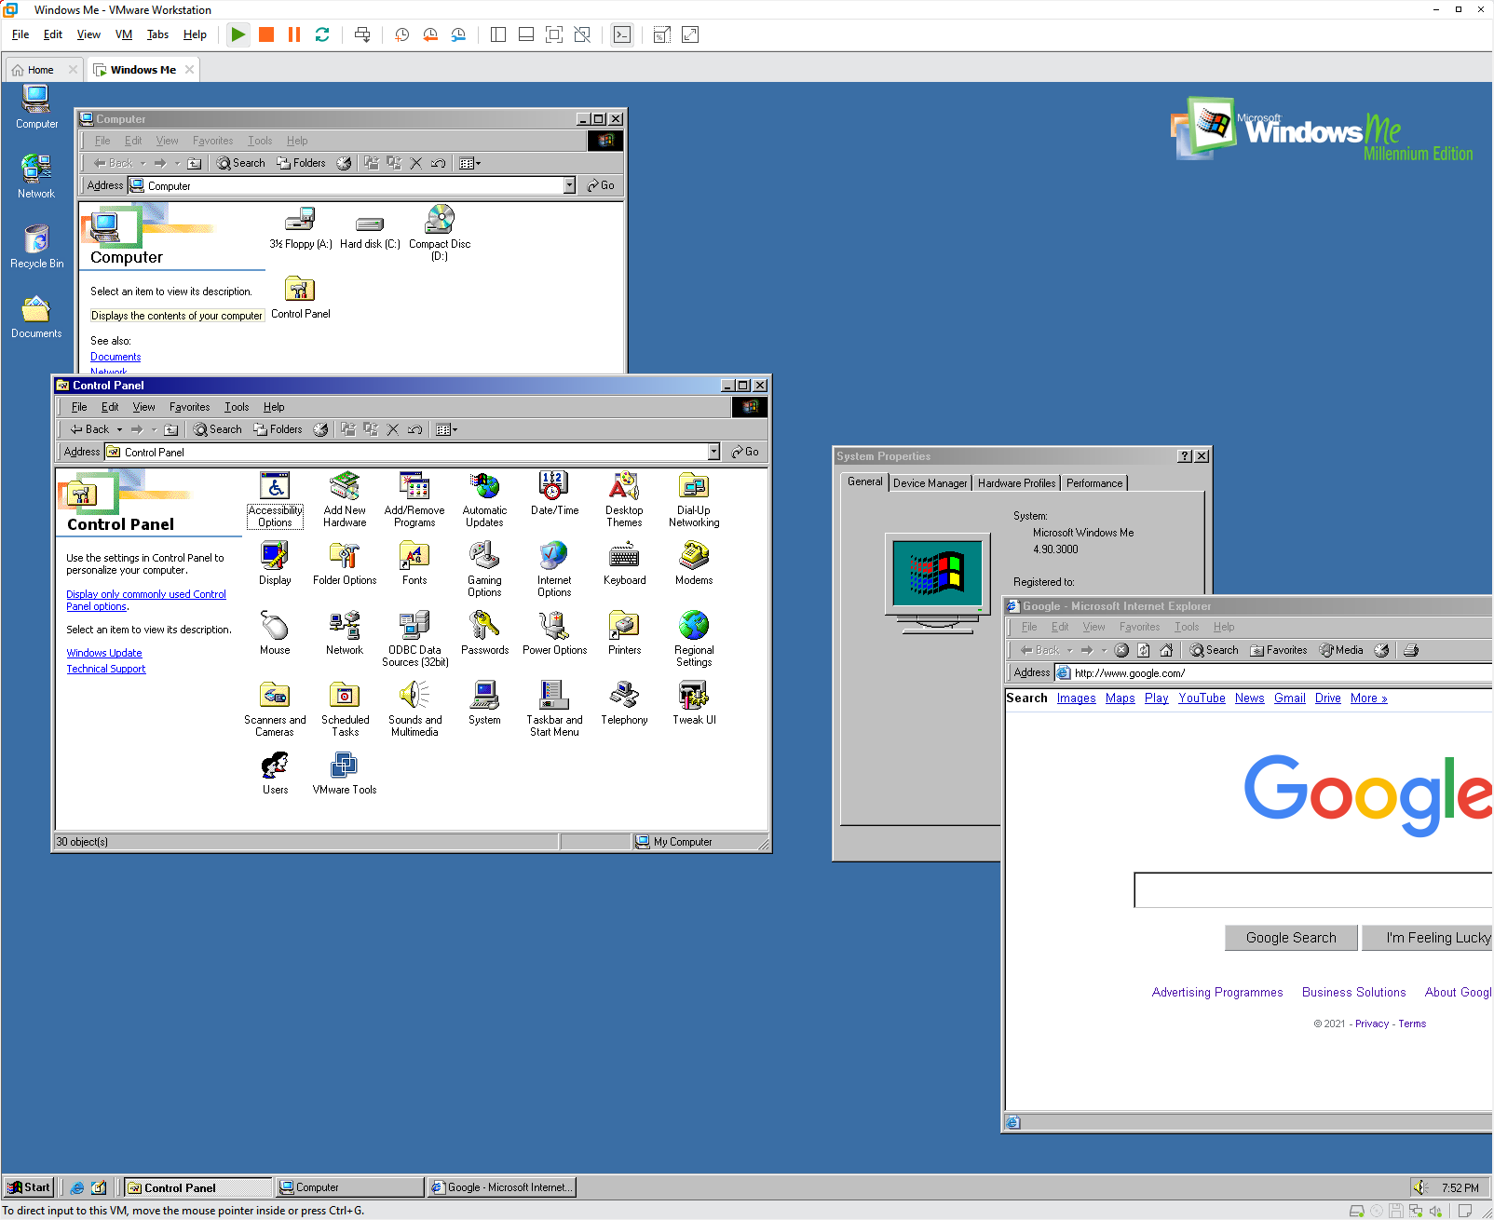Open Internet Options icon
1494x1220 pixels.
[x=554, y=570]
